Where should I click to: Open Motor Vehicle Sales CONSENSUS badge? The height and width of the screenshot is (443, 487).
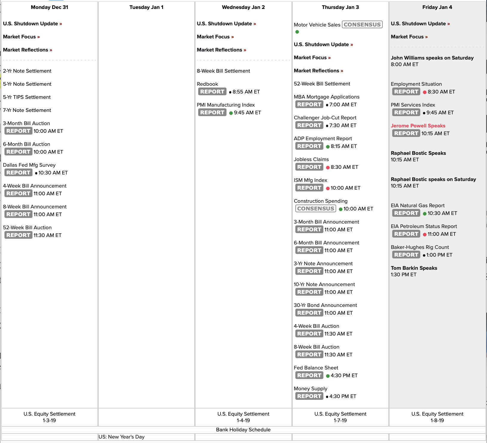tap(362, 25)
